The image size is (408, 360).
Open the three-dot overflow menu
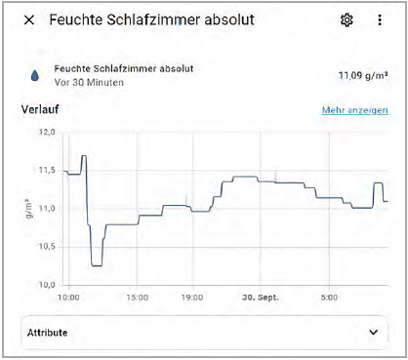(x=380, y=20)
